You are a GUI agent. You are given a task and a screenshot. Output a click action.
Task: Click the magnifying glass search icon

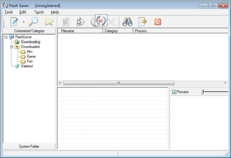(x=33, y=22)
